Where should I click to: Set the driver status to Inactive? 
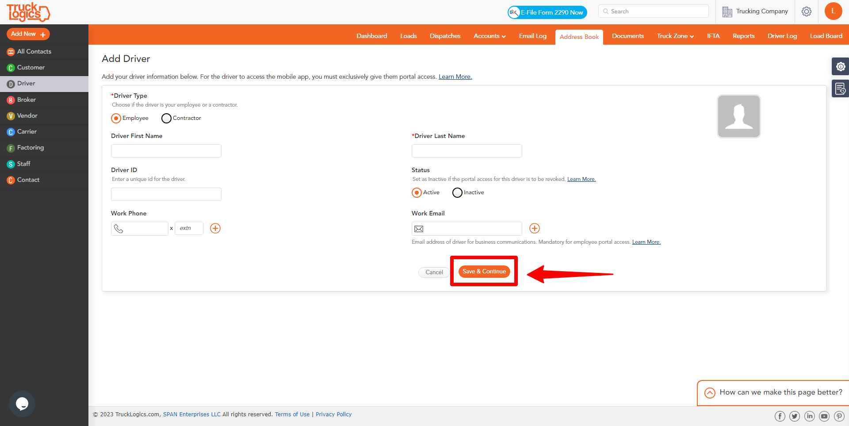[x=457, y=192]
